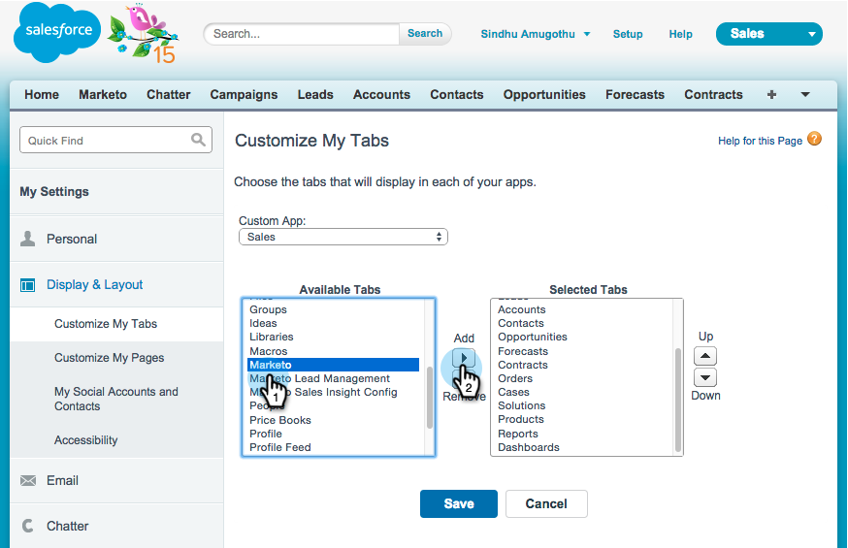This screenshot has height=548, width=848.
Task: Open My Social Accounts and Contacts
Action: pyautogui.click(x=116, y=399)
